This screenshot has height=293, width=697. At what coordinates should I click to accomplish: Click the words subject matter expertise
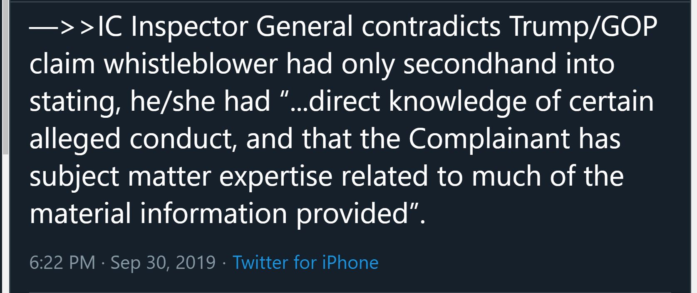click(181, 177)
